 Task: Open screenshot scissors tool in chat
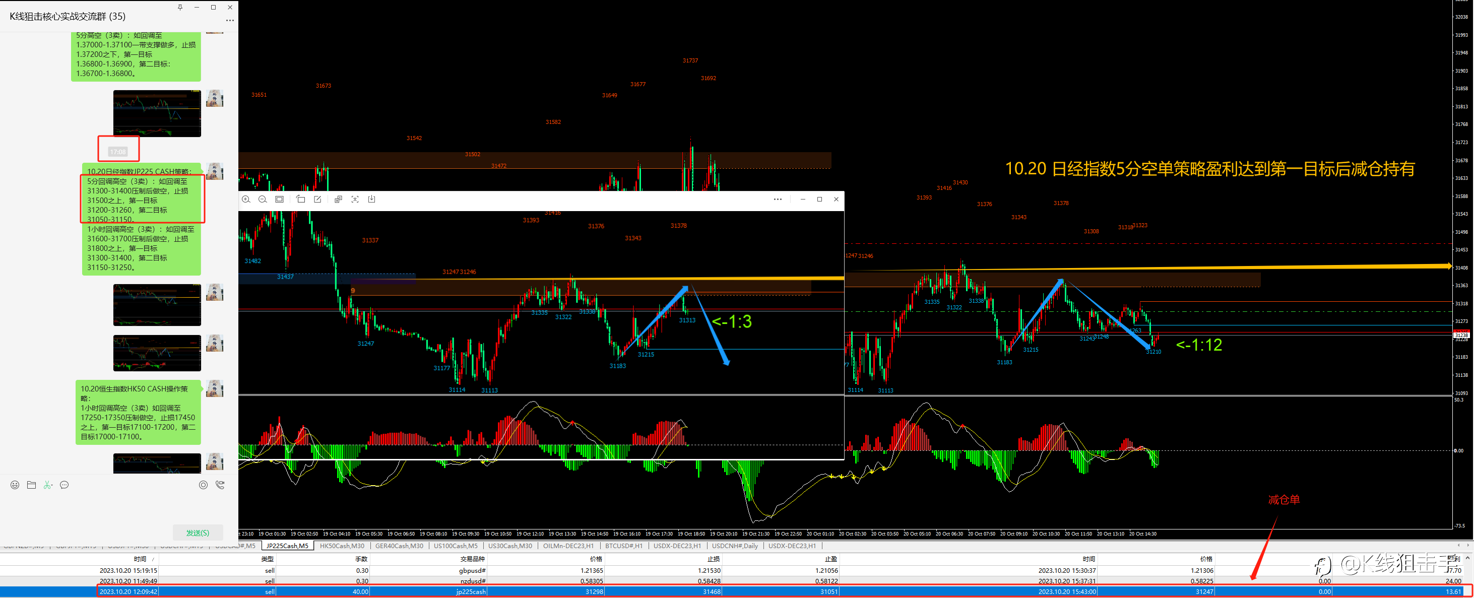click(46, 485)
